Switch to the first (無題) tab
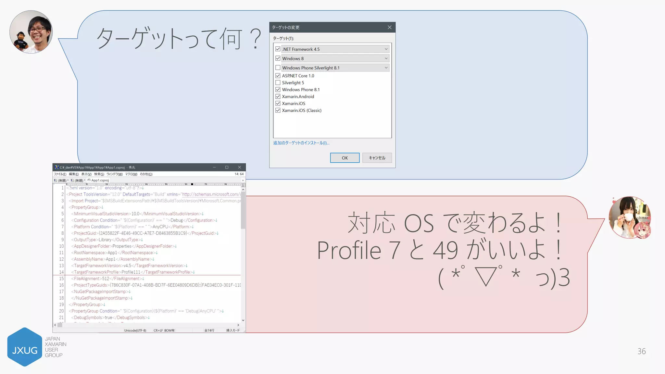 coord(61,181)
